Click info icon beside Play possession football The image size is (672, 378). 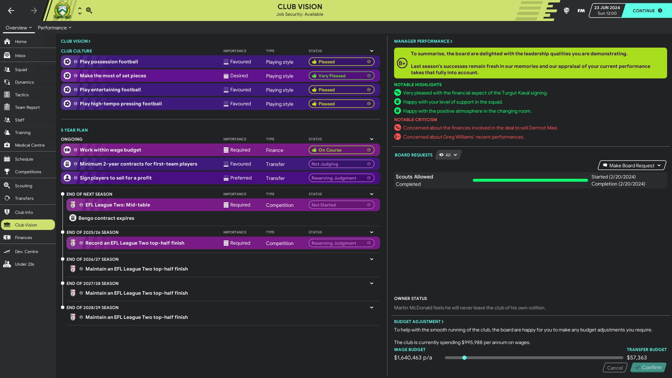76,62
